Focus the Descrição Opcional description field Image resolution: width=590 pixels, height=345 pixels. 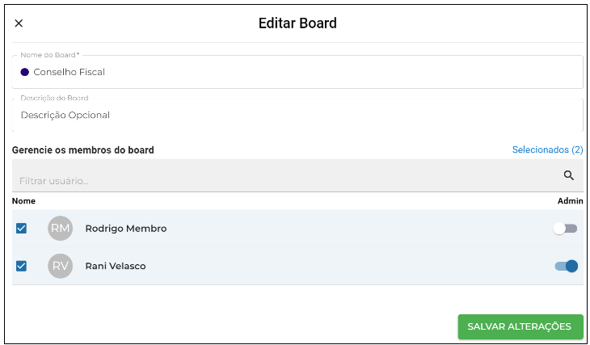[x=297, y=115]
